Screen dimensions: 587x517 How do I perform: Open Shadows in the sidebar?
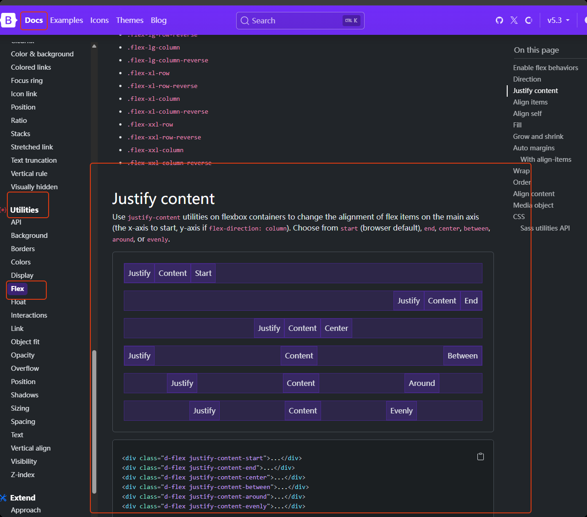[25, 395]
